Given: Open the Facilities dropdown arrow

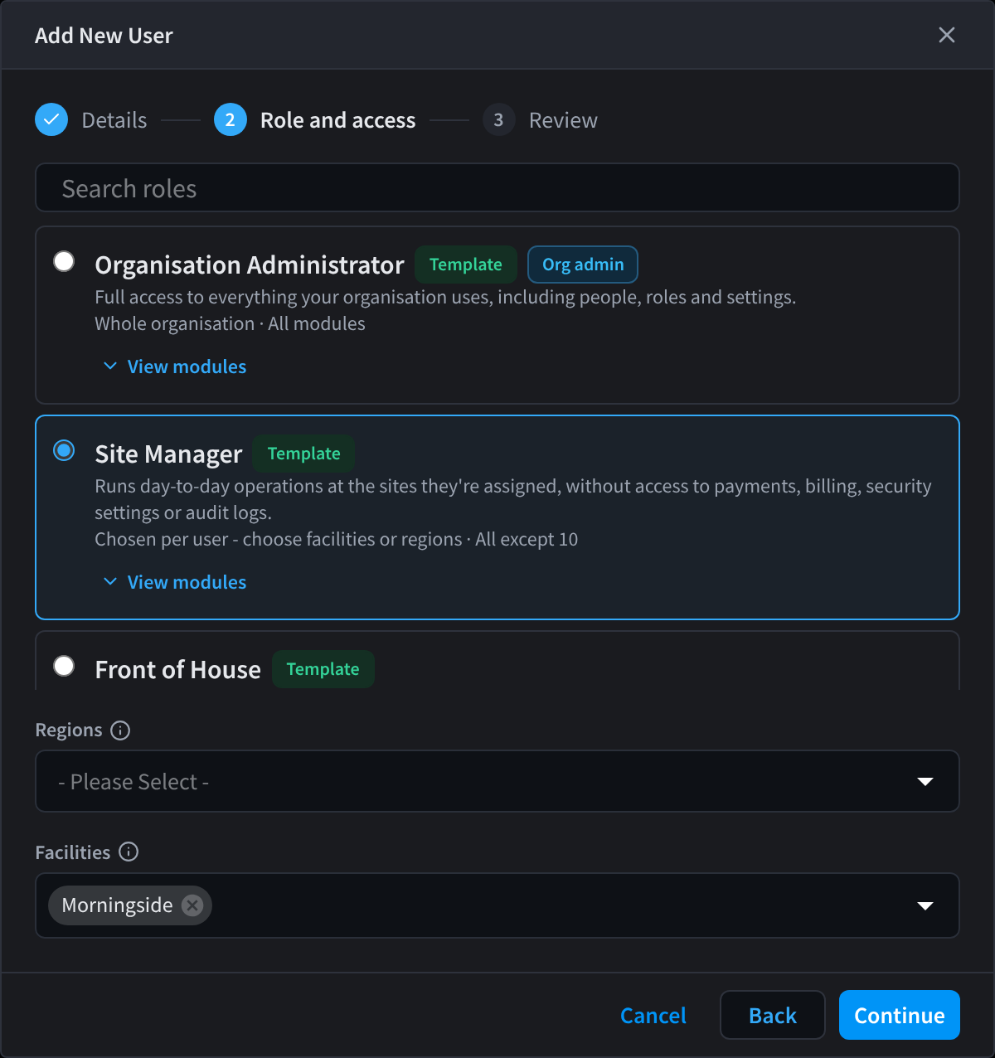Looking at the screenshot, I should (x=925, y=905).
